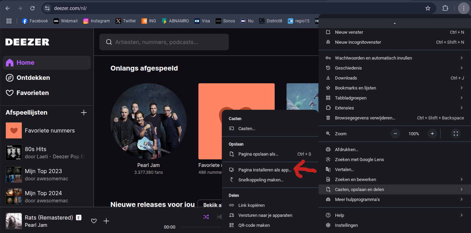Choose Zoeken met Google Lens
The width and height of the screenshot is (471, 233).
tap(395, 160)
